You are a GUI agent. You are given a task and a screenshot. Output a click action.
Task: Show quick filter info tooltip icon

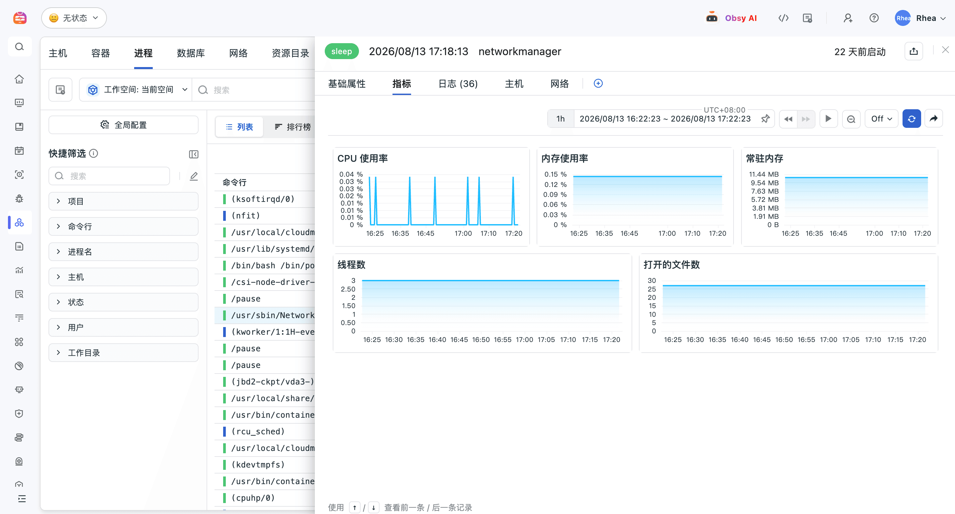[x=94, y=153]
